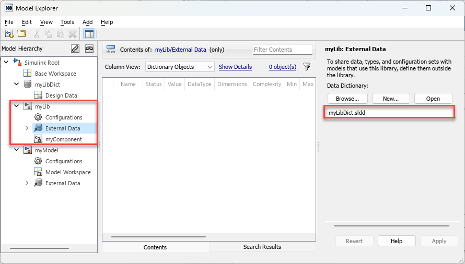Image resolution: width=465 pixels, height=264 pixels.
Task: Toggle the show/hide contents columns toolbar button
Action: pyautogui.click(x=89, y=34)
